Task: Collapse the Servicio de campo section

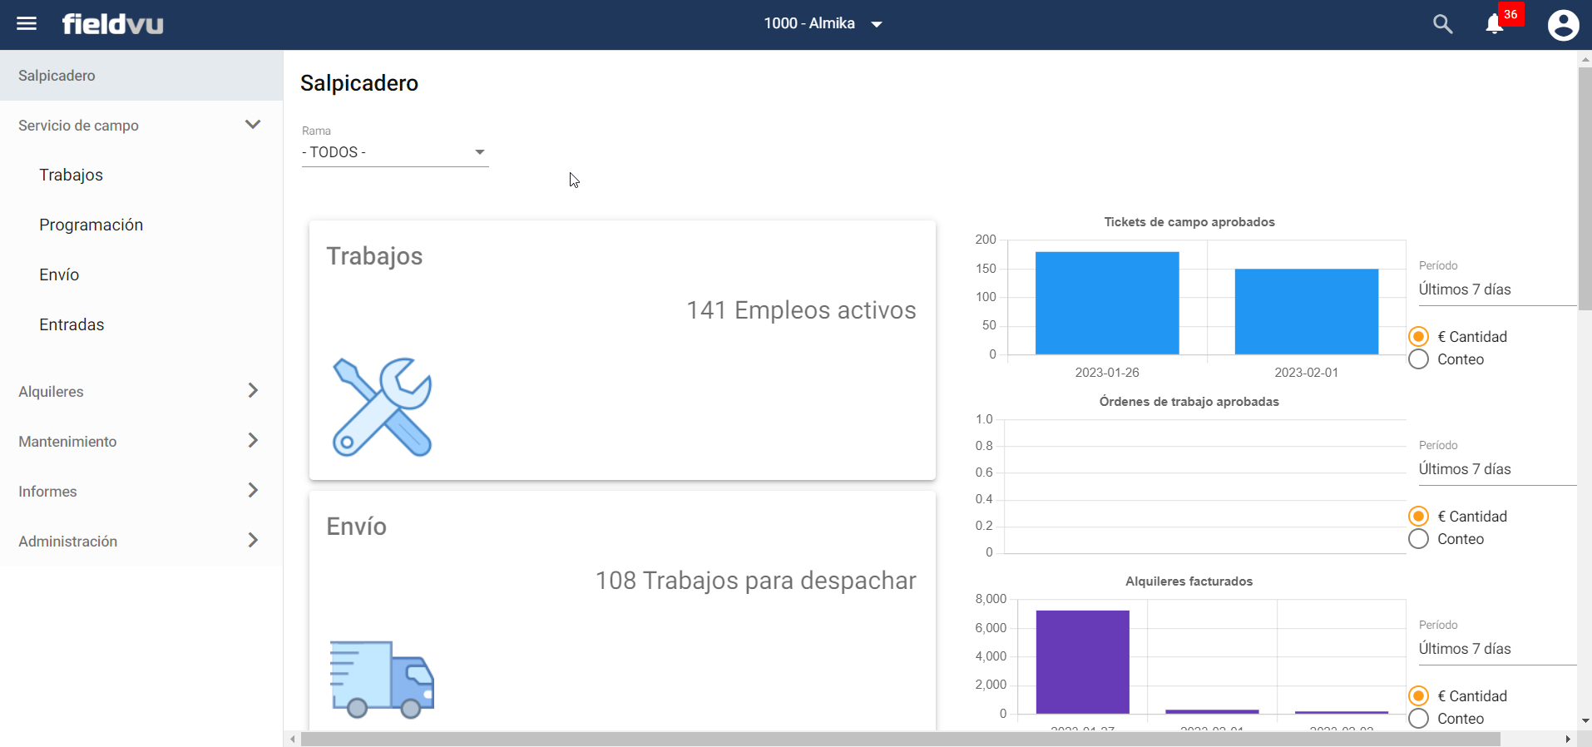Action: tap(253, 125)
